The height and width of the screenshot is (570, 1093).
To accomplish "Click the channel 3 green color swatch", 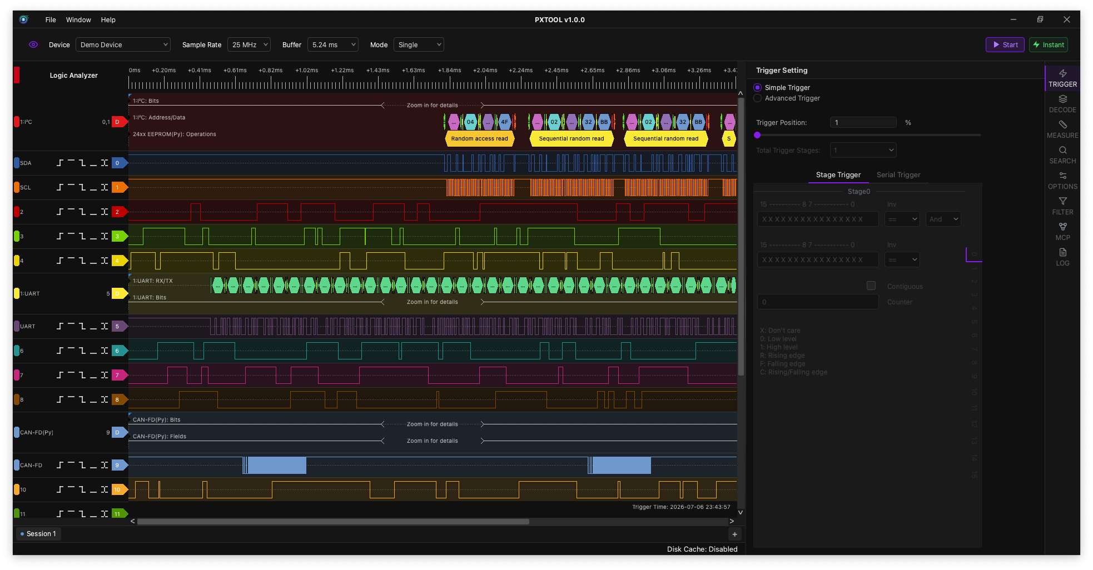I will pyautogui.click(x=17, y=236).
